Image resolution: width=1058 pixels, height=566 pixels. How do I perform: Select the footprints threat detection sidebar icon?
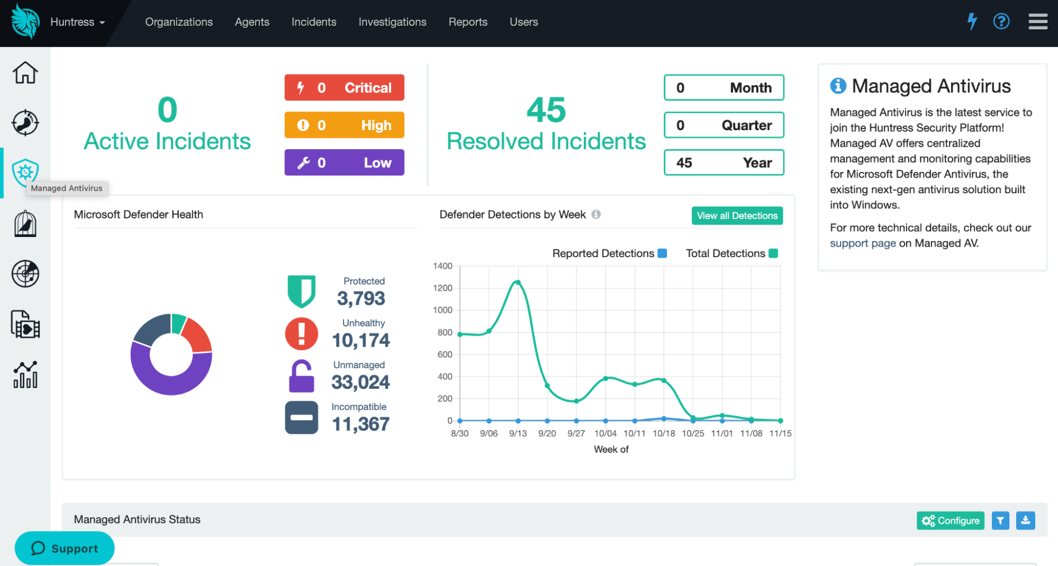point(25,123)
